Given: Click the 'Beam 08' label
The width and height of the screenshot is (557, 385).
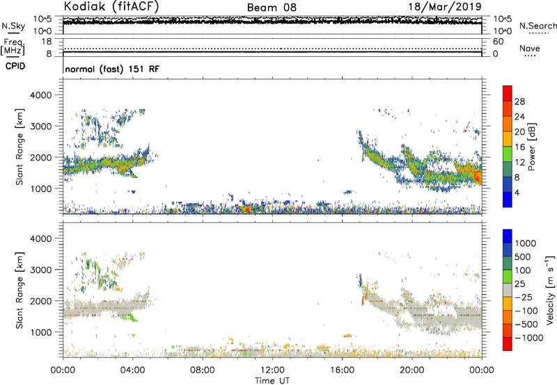Looking at the screenshot, I should pos(272,8).
